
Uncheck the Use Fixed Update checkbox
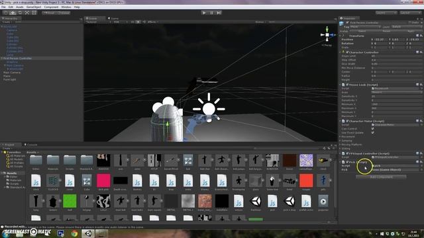pyautogui.click(x=373, y=133)
